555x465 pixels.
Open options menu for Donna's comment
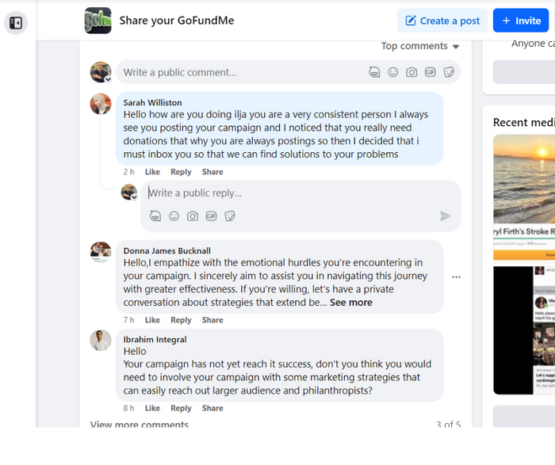(456, 277)
